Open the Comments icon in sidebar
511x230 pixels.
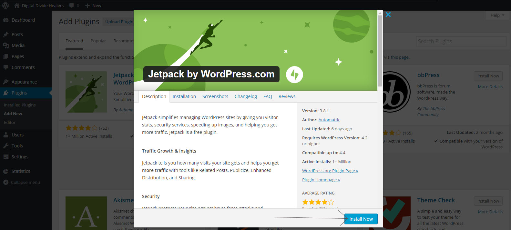pyautogui.click(x=6, y=67)
